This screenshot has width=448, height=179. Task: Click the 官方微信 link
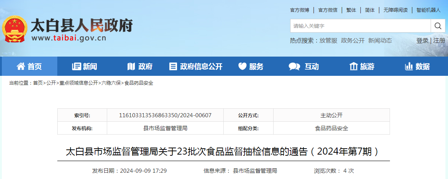click(328, 10)
